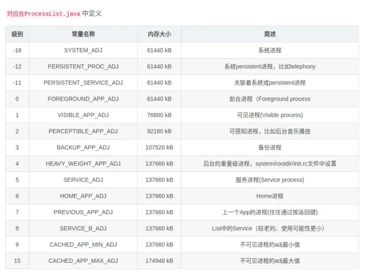Viewport: 366px width, 274px height.
Task: Click the 系统进程 description cell
Action: click(270, 50)
